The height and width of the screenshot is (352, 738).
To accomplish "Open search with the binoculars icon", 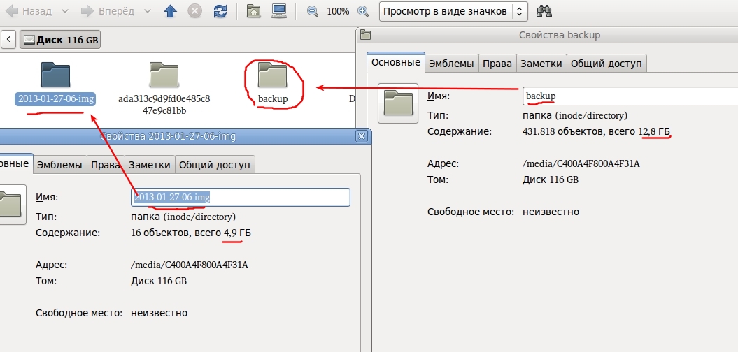I will pos(544,10).
